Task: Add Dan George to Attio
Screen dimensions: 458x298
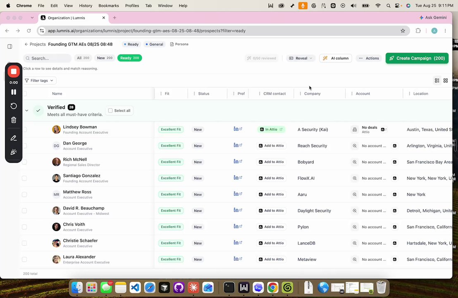Action: [271, 146]
